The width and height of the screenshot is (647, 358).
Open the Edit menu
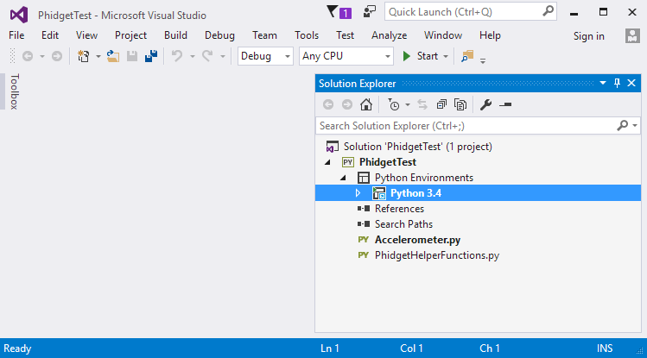tap(50, 35)
